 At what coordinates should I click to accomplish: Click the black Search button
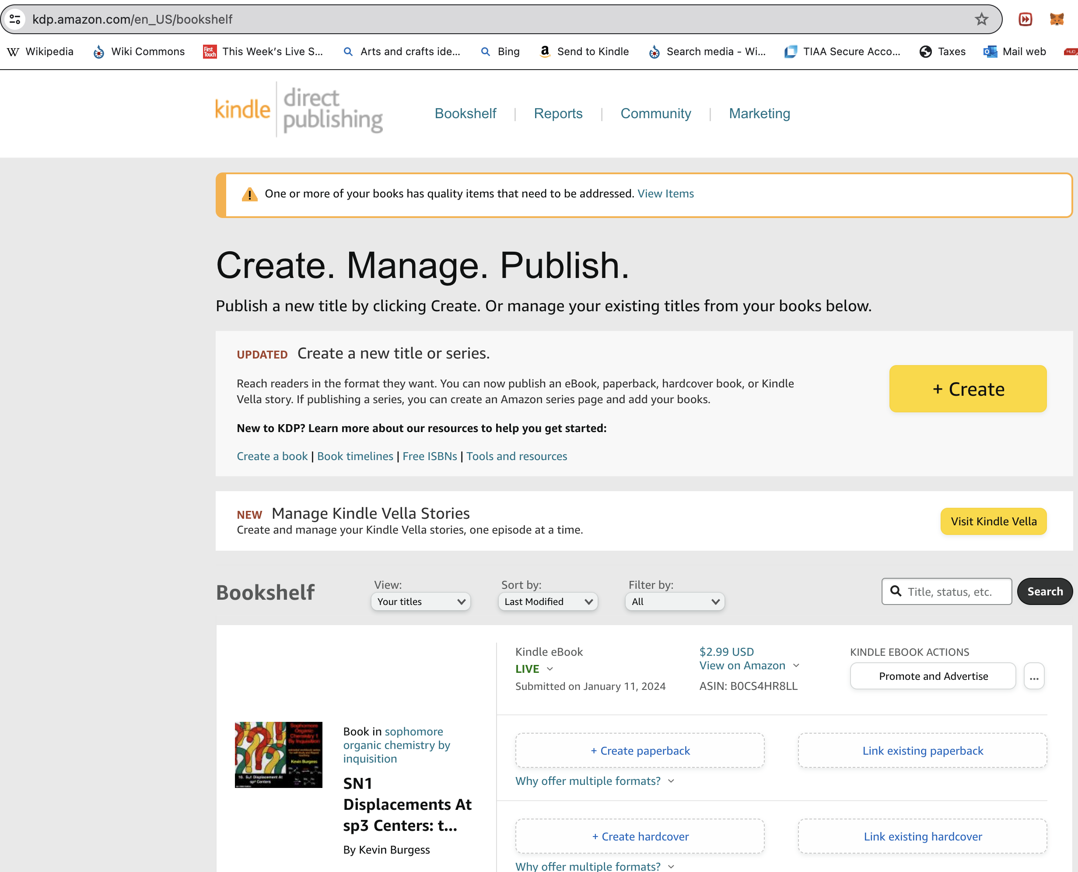pos(1045,591)
